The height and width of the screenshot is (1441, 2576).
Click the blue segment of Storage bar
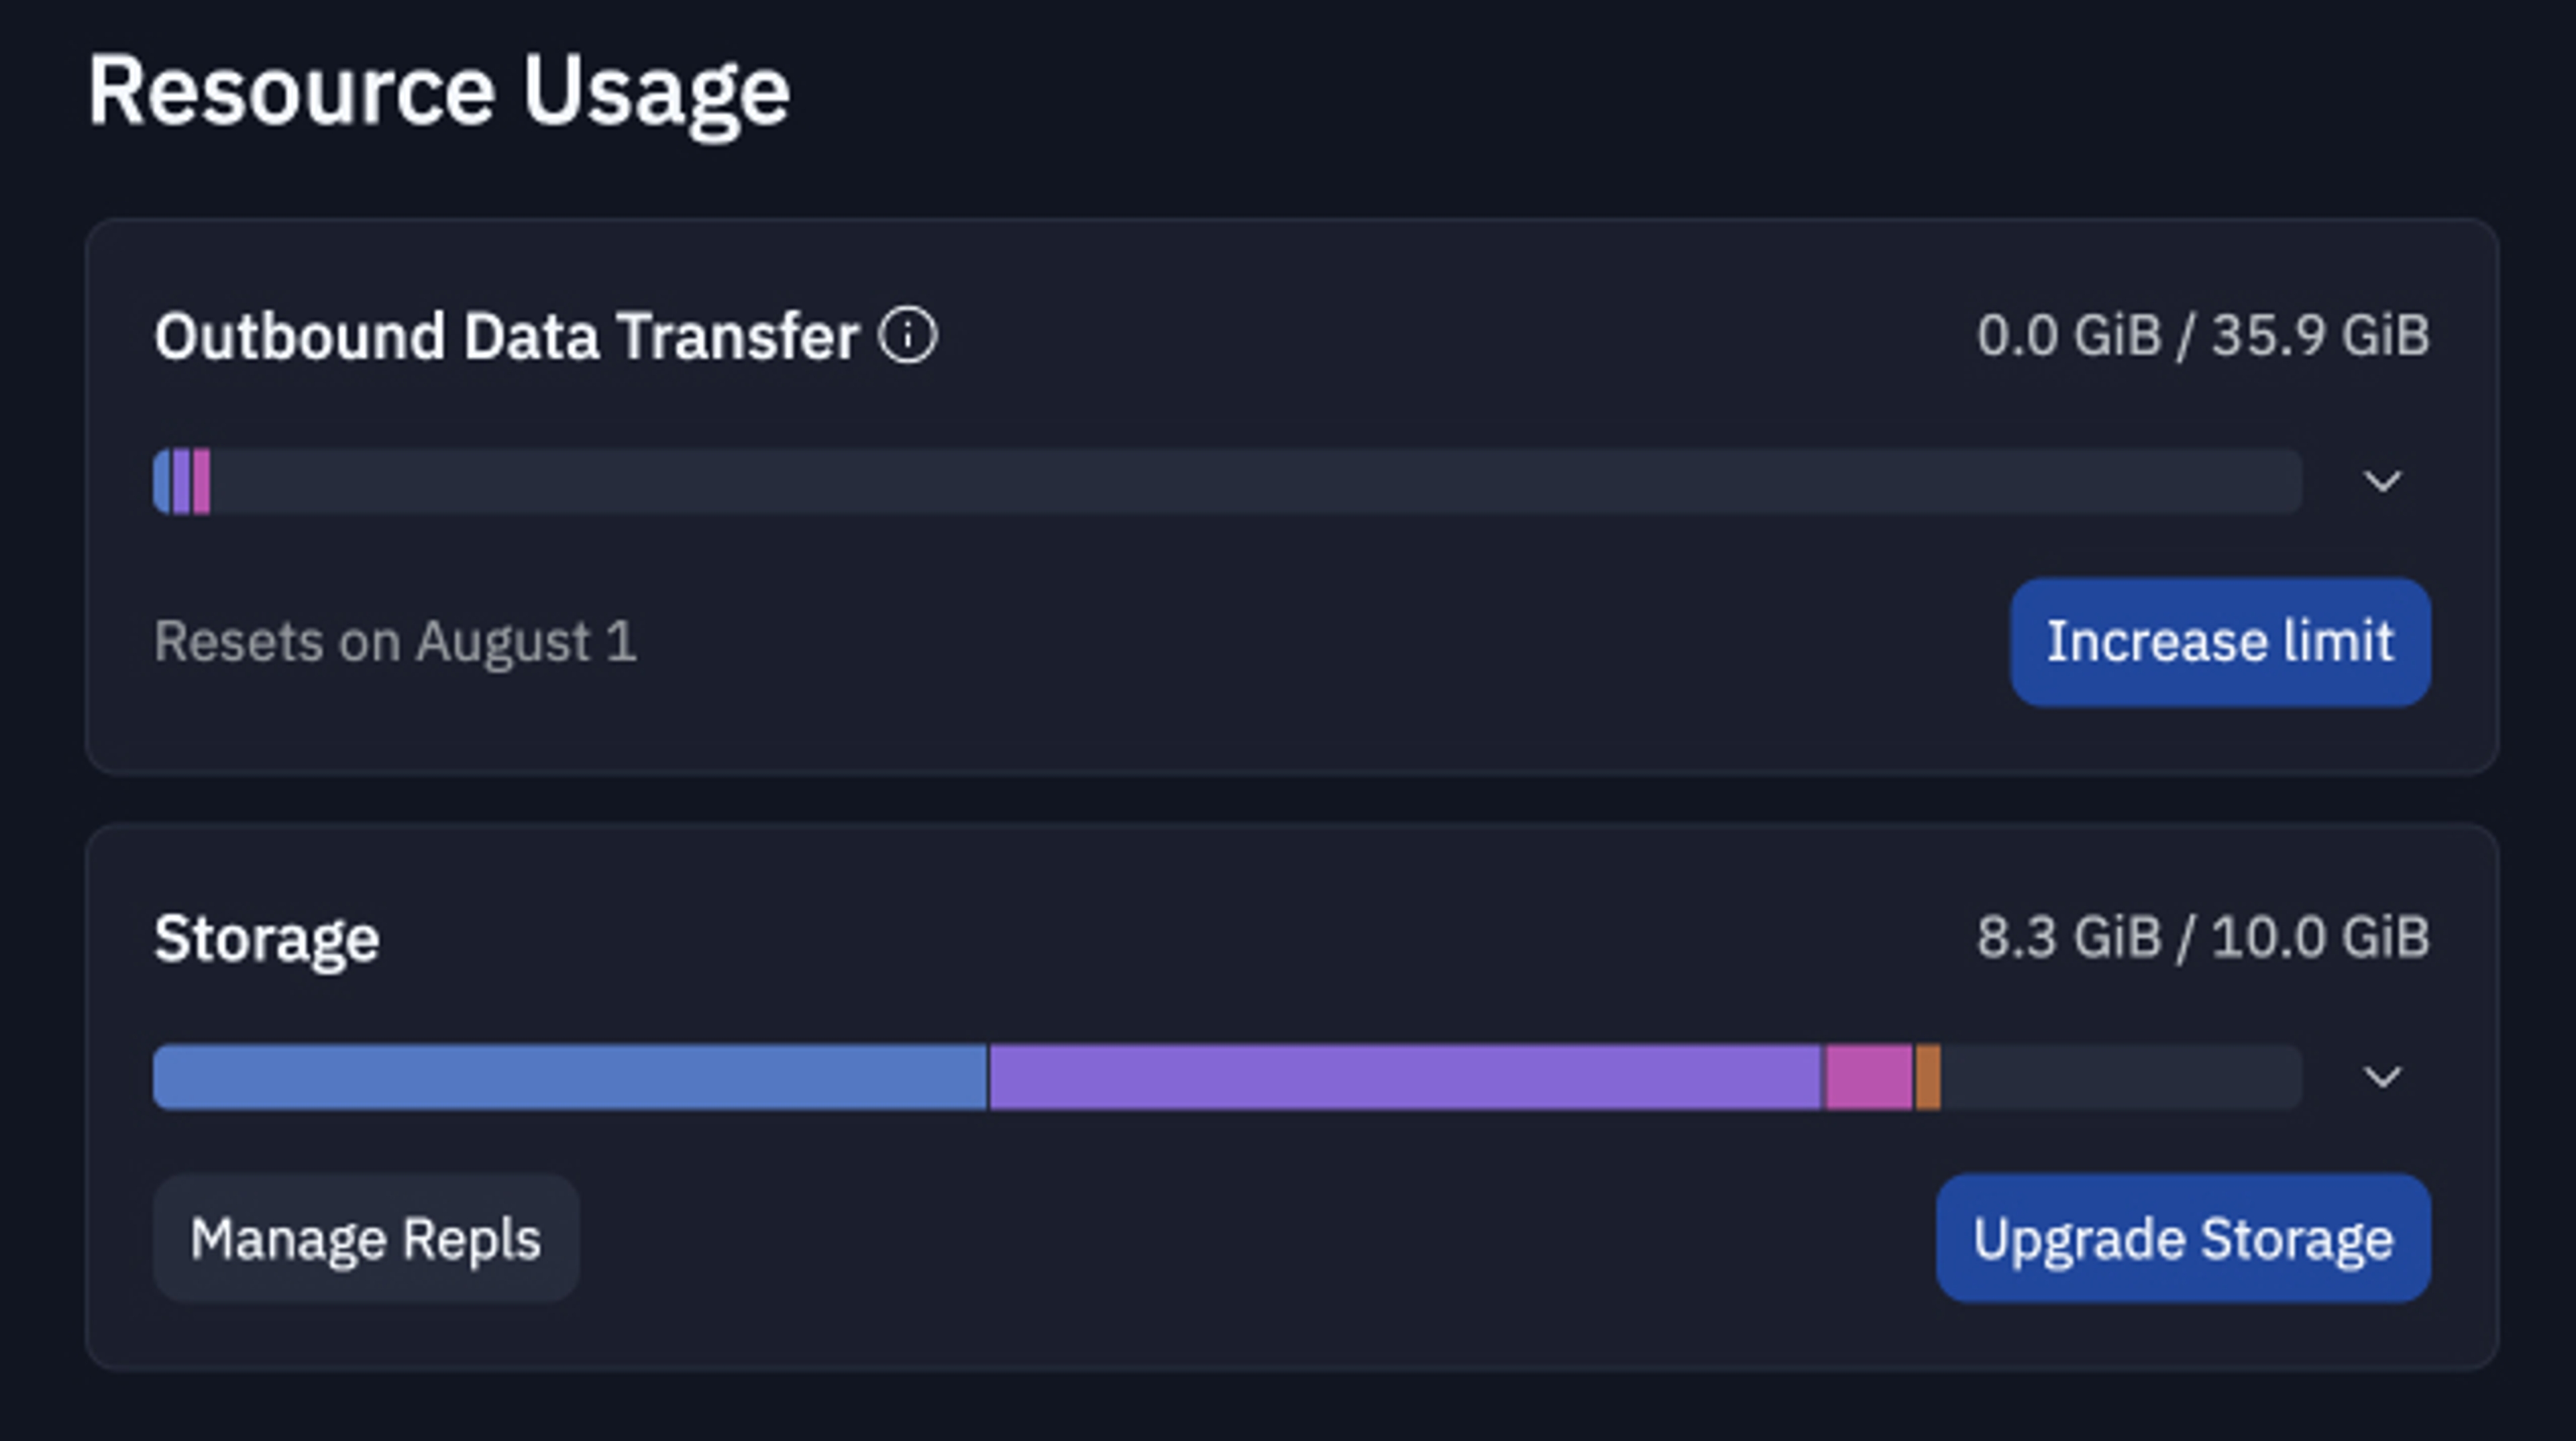[570, 1077]
